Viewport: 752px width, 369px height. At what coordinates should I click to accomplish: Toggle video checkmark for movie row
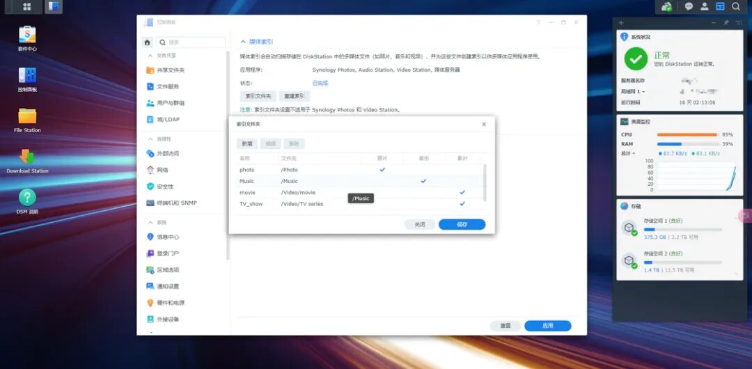tap(462, 192)
